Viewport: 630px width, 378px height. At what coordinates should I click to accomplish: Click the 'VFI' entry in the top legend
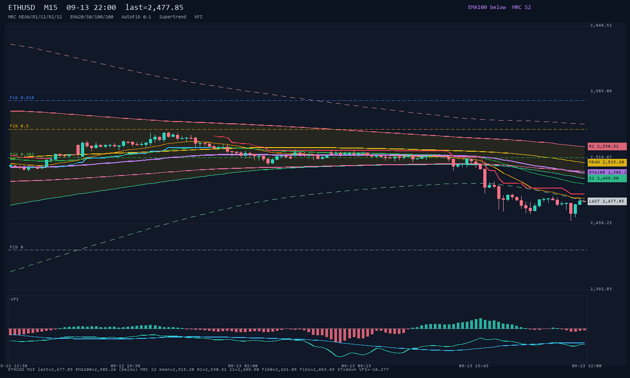pyautogui.click(x=198, y=17)
